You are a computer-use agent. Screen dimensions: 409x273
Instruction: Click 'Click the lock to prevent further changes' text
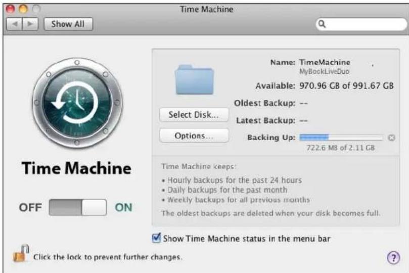point(108,257)
